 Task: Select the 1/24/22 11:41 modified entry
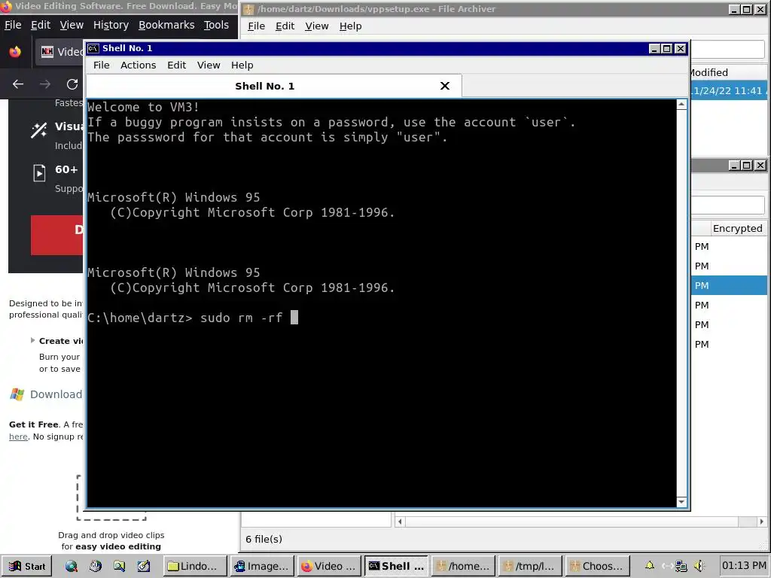(729, 91)
